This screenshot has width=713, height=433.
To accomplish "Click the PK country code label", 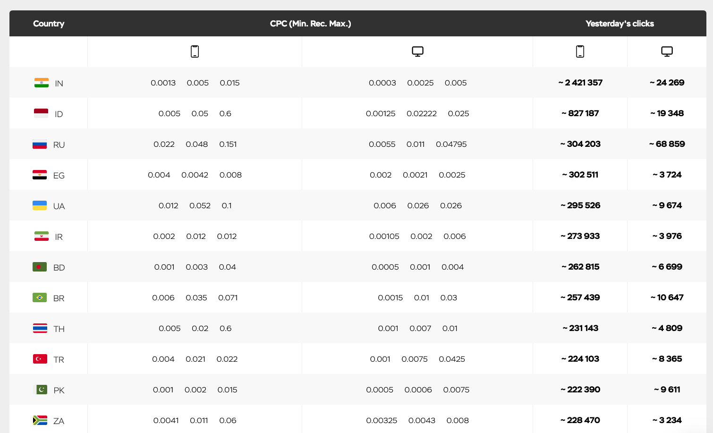I will [59, 391].
